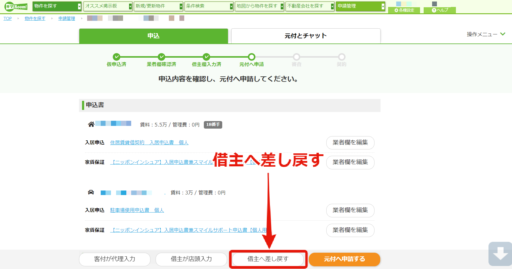512x269 pixels.
Task: Click the orange 元付へ申請する button
Action: [344, 259]
